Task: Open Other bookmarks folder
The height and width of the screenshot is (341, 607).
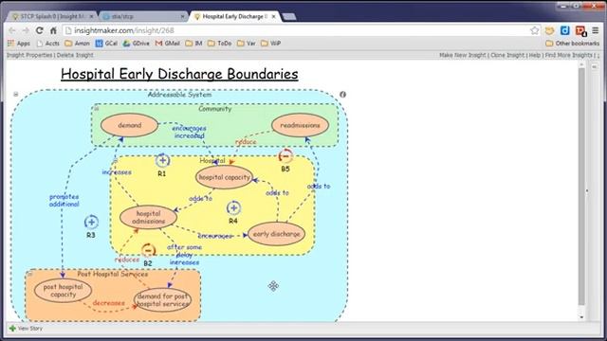Action: click(572, 44)
